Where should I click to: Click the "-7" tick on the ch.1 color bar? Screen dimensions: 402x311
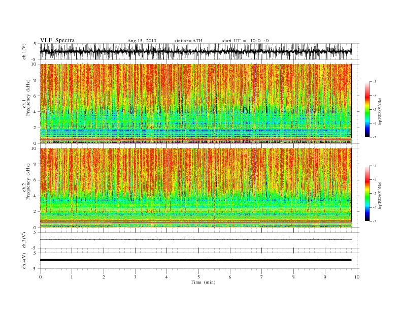[374, 137]
